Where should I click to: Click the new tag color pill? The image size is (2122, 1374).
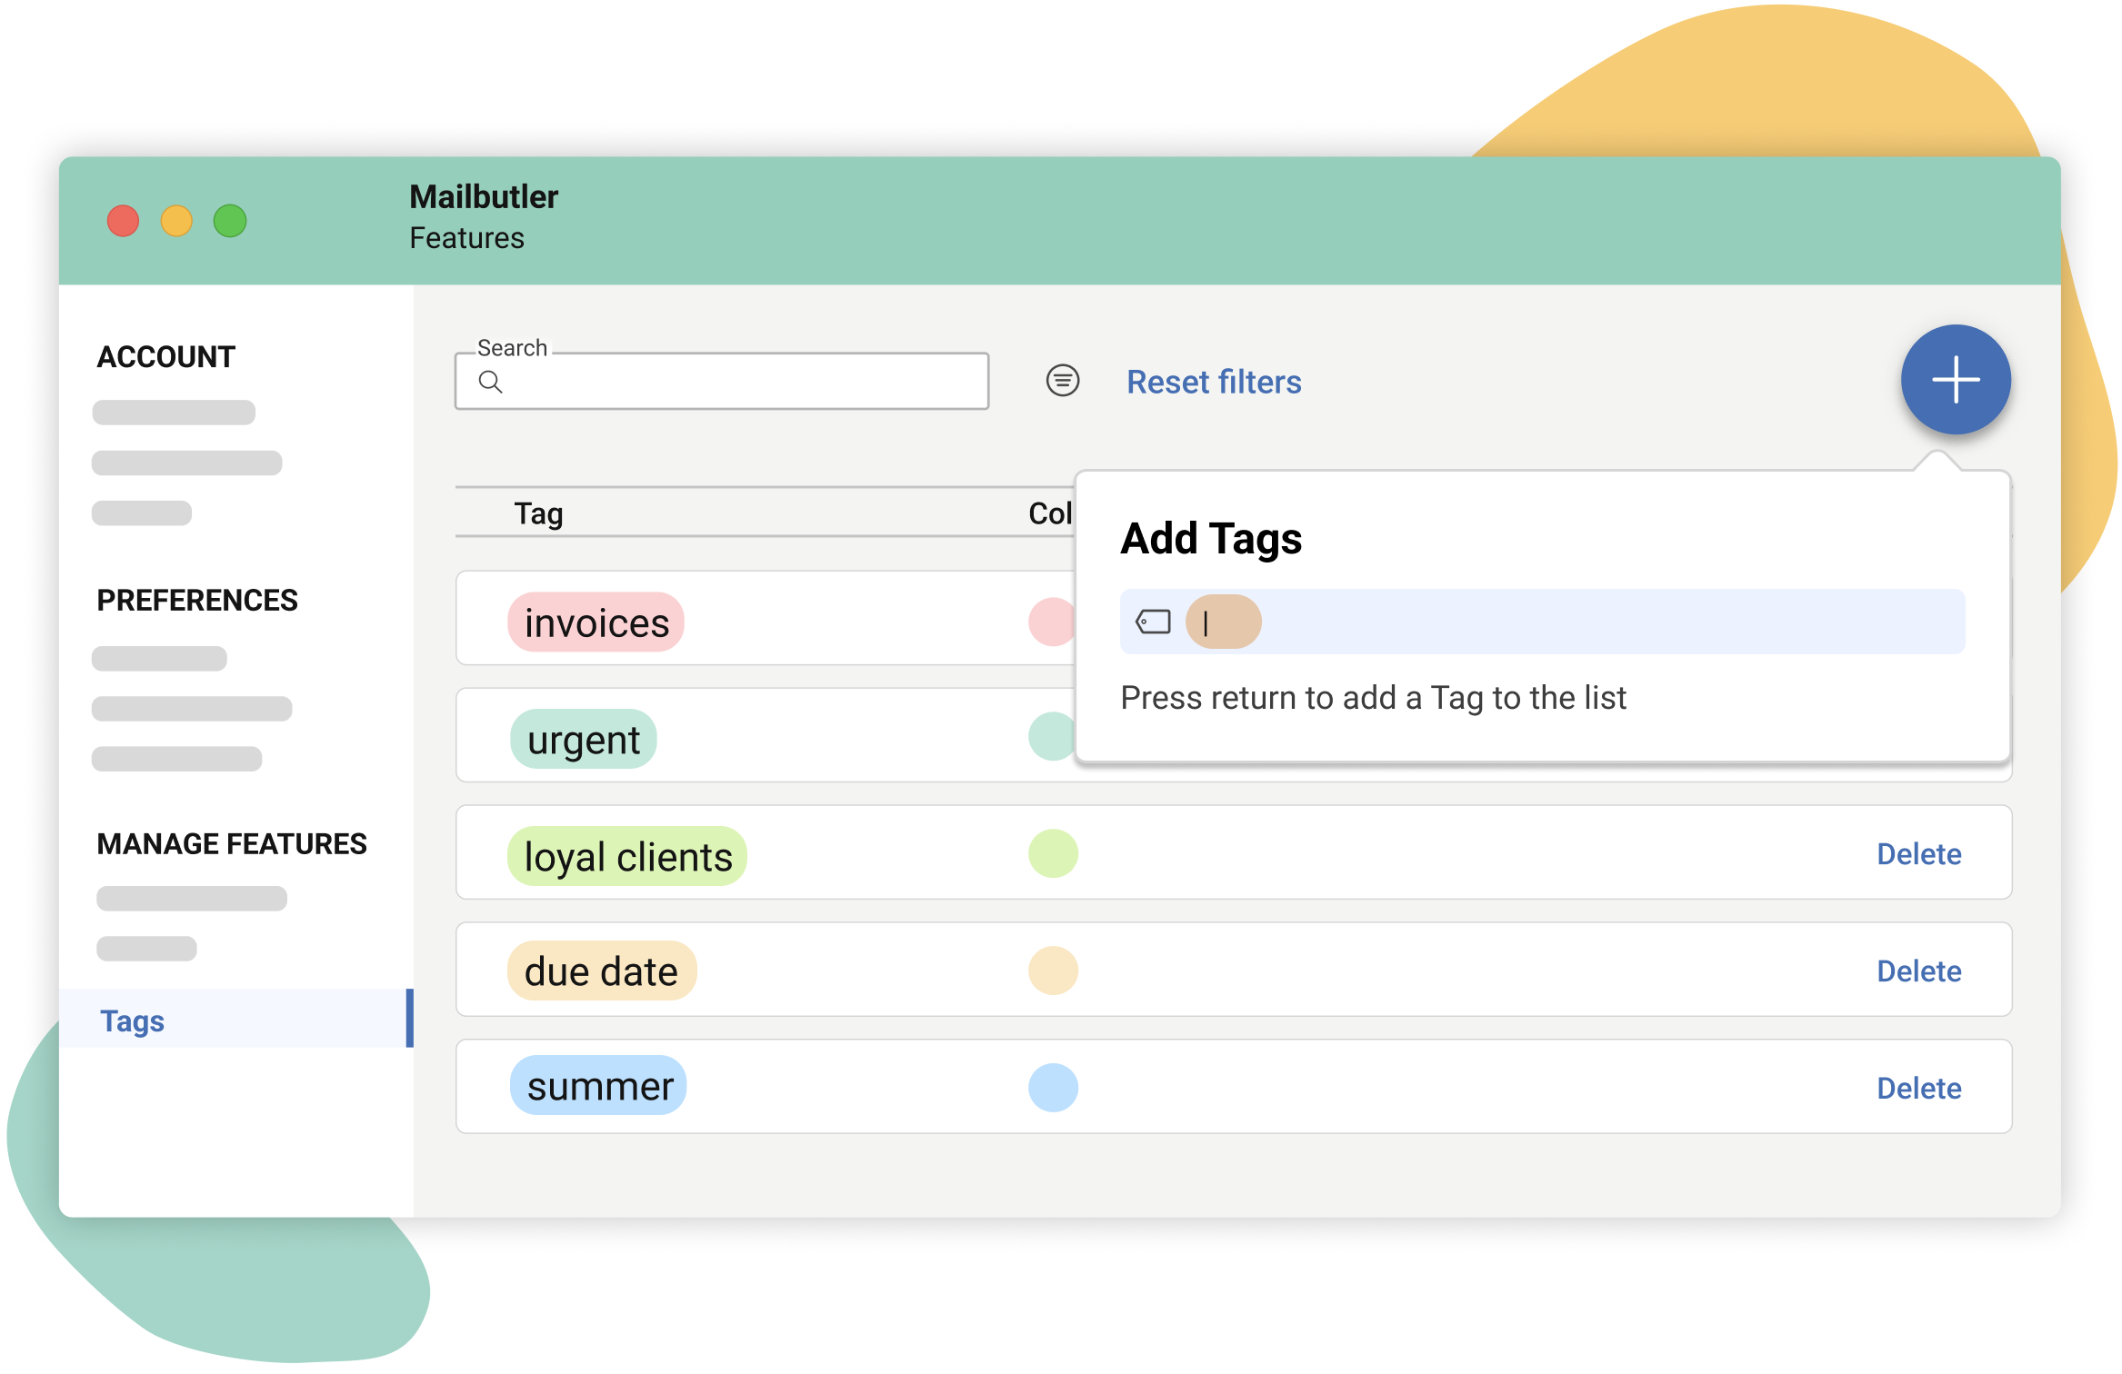click(x=1223, y=622)
